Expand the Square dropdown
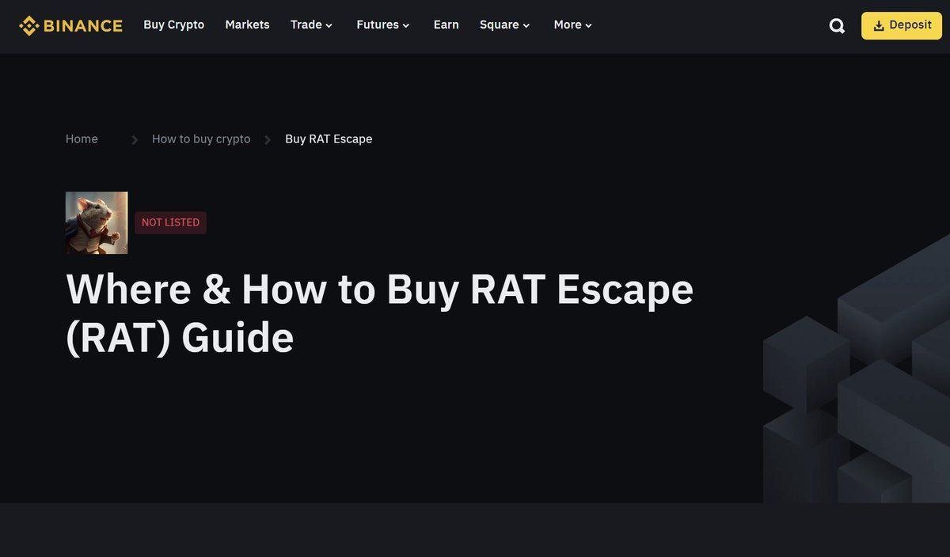This screenshot has height=557, width=950. (x=505, y=25)
